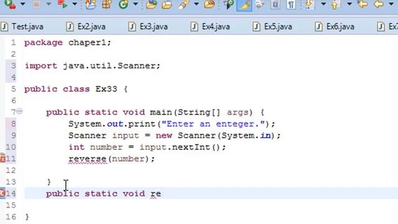398x224 pixels.
Task: Click the string "Enter an enteger."
Action: click(213, 124)
